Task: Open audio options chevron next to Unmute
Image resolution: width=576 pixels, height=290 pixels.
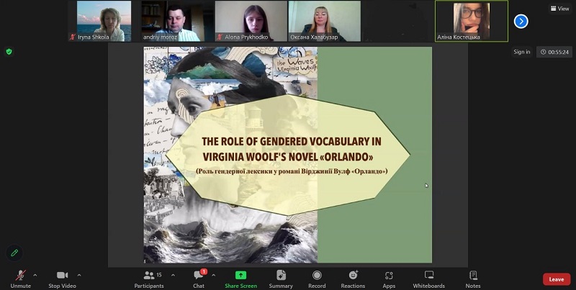Action: [35, 275]
